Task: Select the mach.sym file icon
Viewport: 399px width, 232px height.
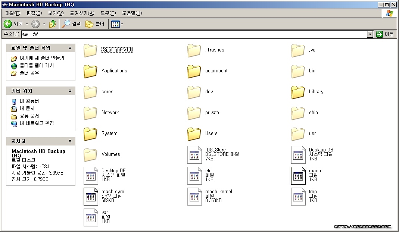Action: (91, 197)
